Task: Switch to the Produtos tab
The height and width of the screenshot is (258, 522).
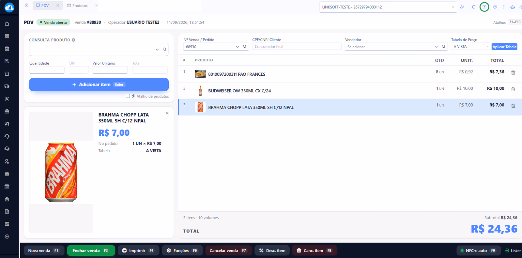Action: click(x=77, y=6)
